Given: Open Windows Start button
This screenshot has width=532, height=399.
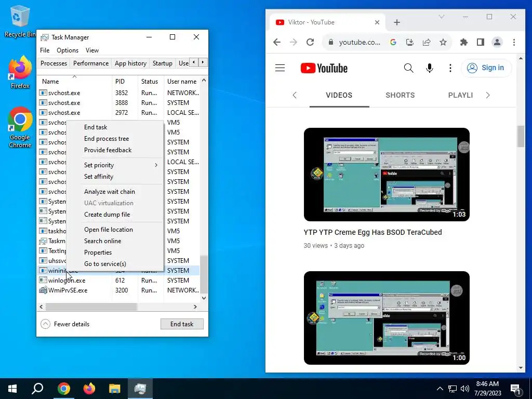Looking at the screenshot, I should [12, 389].
